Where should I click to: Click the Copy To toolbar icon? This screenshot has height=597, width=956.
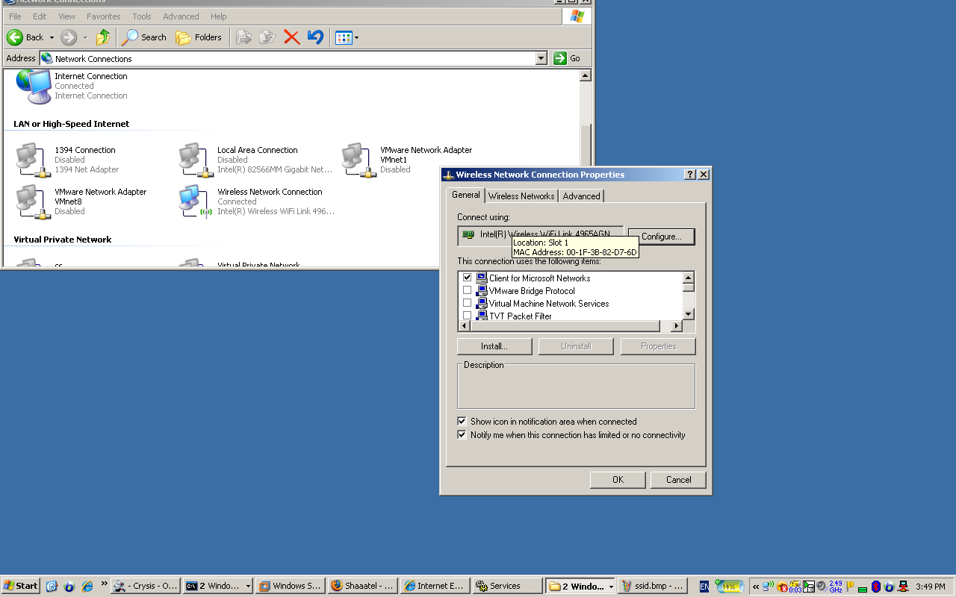tap(267, 37)
